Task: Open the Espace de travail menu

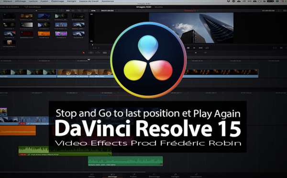Action: pos(88,1)
